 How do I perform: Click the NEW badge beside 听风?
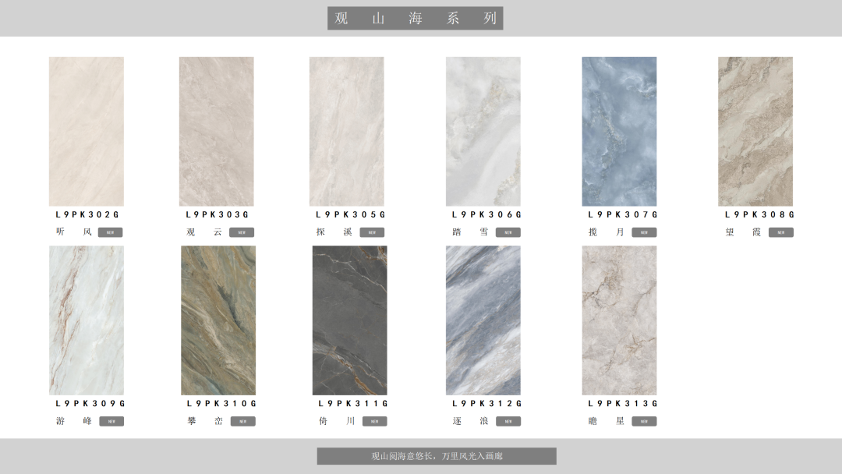pos(110,232)
